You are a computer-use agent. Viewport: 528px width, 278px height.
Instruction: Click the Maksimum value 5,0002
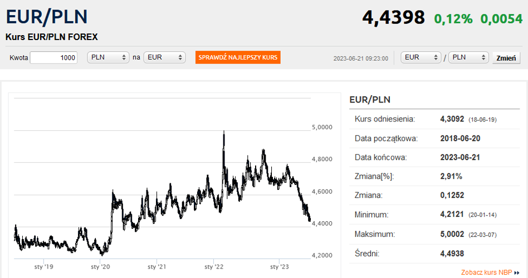click(452, 234)
